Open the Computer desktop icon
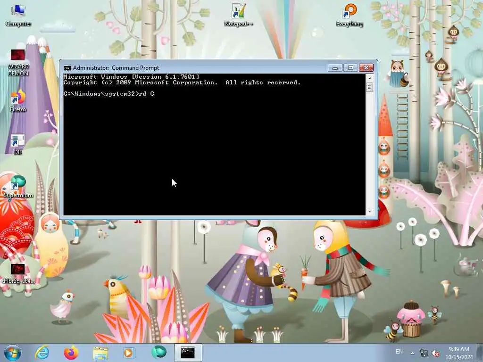Image resolution: width=483 pixels, height=362 pixels. (x=18, y=15)
